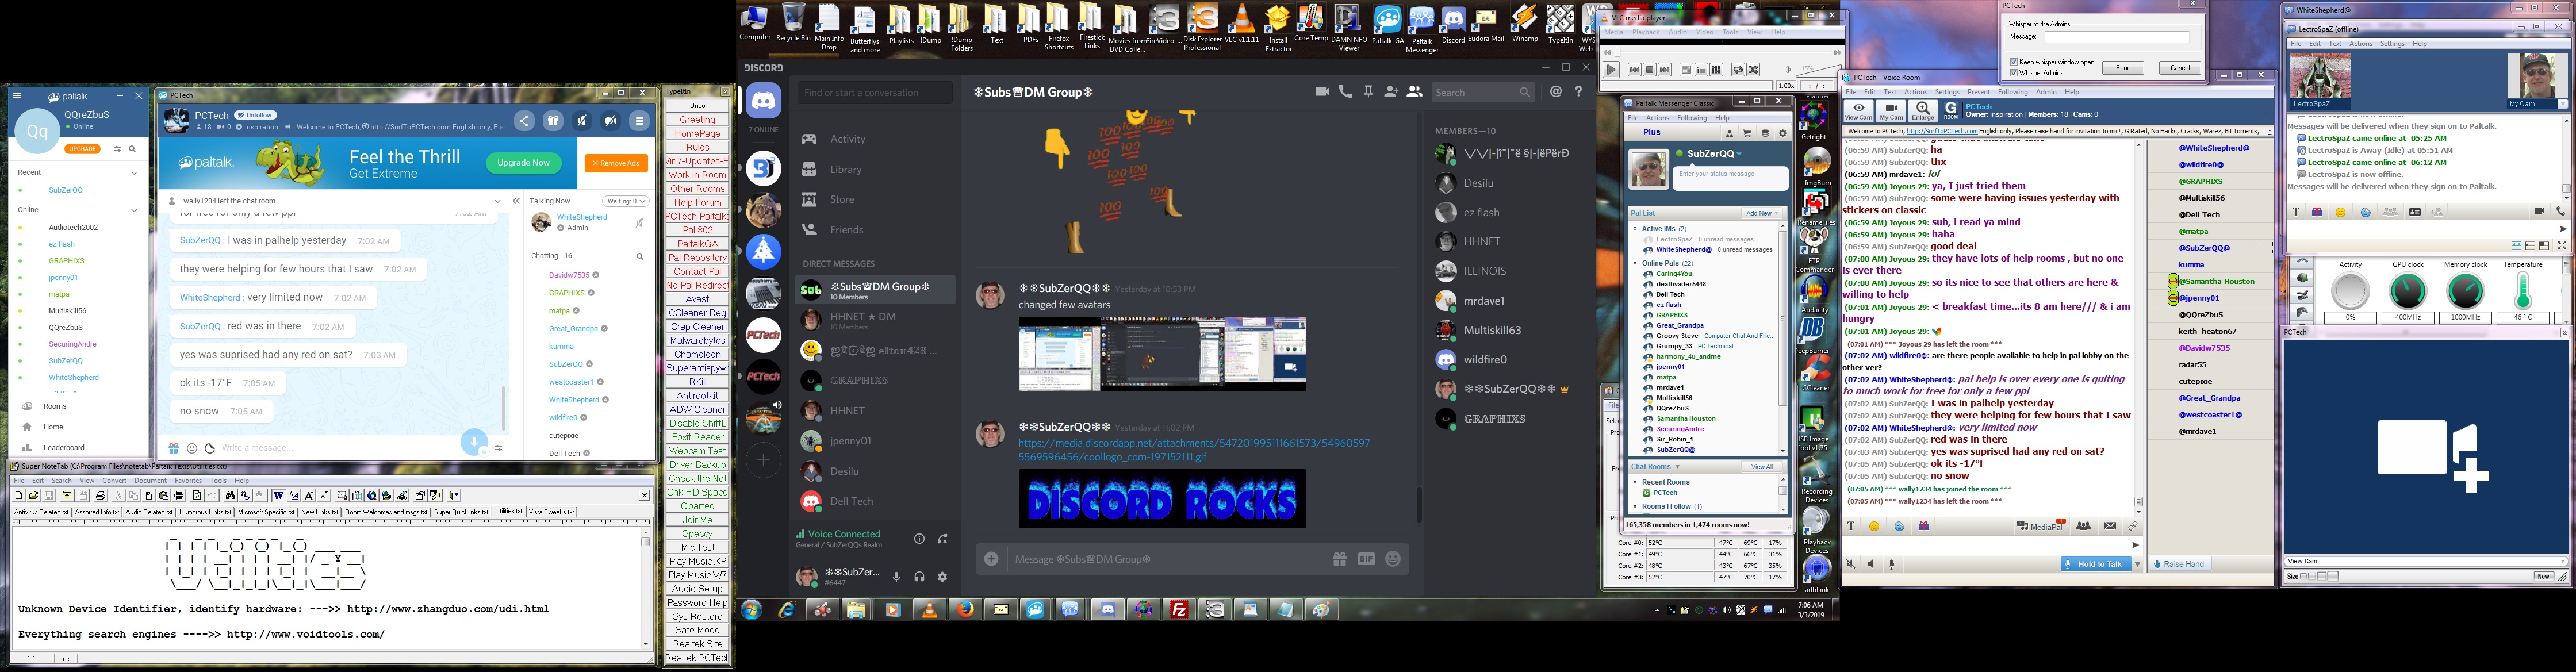2576x672 pixels.
Task: Open pinned messages in Discord
Action: [1368, 92]
